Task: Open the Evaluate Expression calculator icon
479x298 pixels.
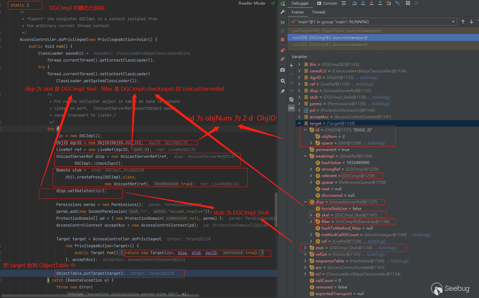Action: click(408, 3)
